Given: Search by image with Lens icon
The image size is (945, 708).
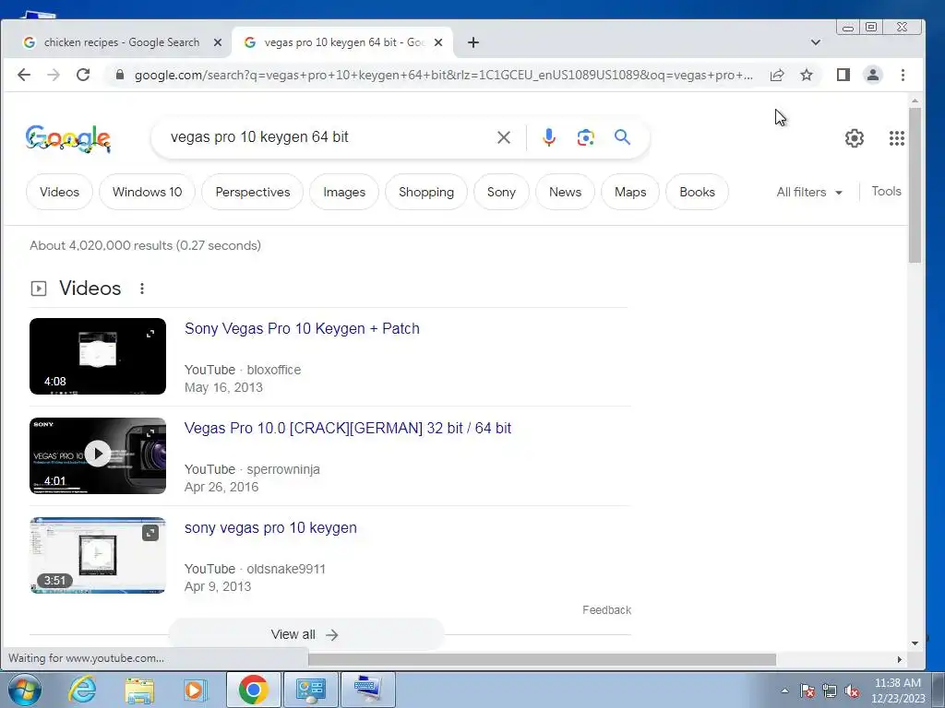Looking at the screenshot, I should [x=586, y=137].
